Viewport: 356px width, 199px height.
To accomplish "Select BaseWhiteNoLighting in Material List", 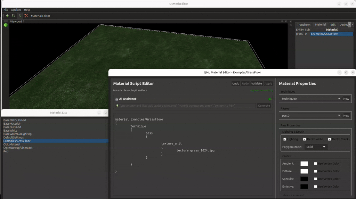I will (17, 134).
